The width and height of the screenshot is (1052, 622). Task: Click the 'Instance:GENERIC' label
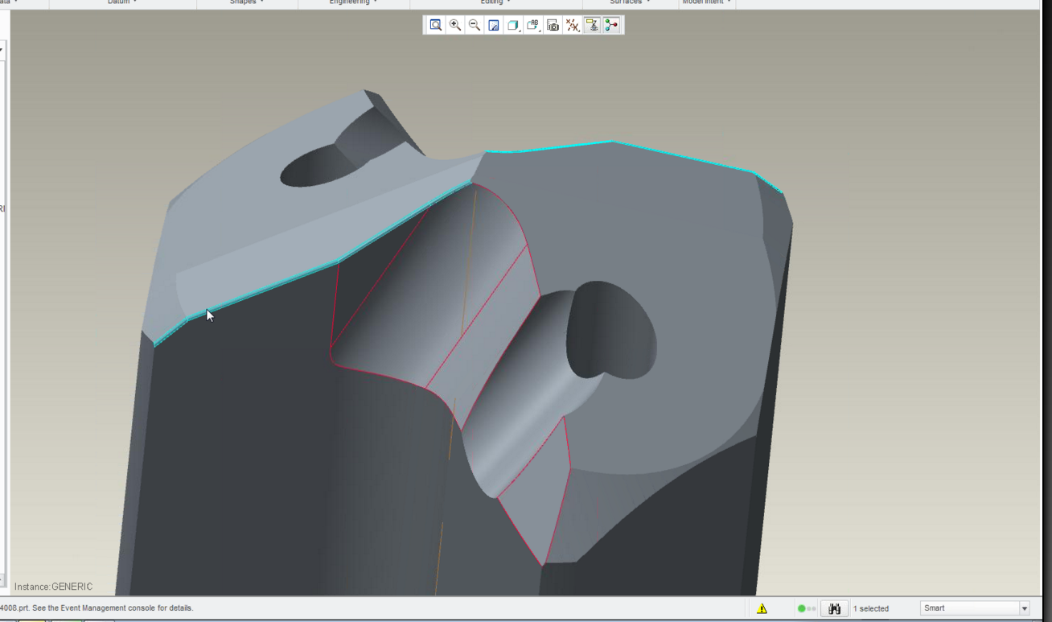click(x=53, y=587)
